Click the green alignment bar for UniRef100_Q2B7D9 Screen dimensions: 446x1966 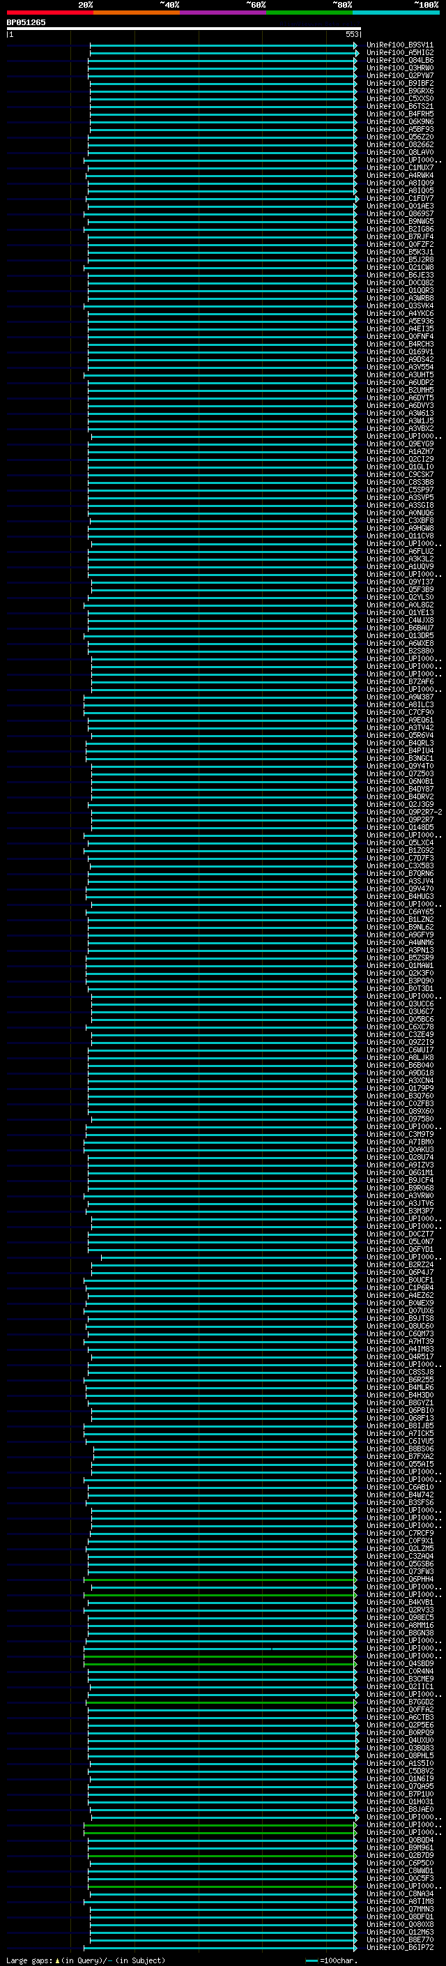point(222,1854)
